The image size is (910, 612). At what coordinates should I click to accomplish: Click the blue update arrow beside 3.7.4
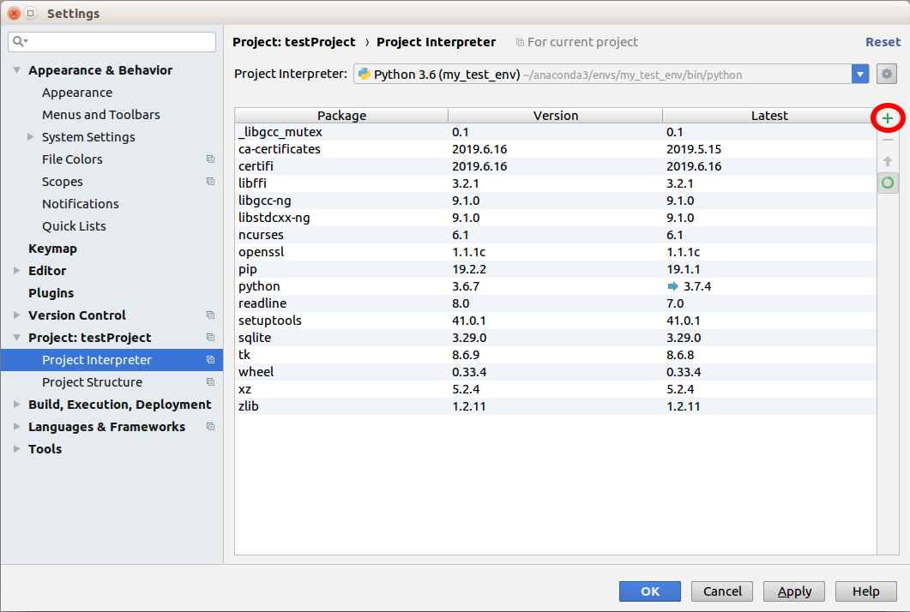tap(672, 286)
